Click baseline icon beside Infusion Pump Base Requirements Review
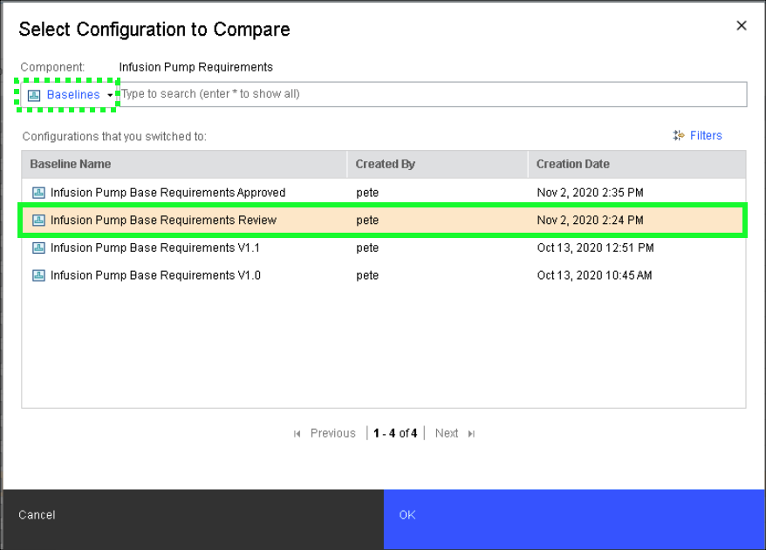The image size is (766, 550). (38, 221)
